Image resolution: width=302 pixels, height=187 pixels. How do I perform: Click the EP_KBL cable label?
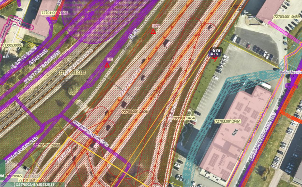pyautogui.click(x=134, y=34)
